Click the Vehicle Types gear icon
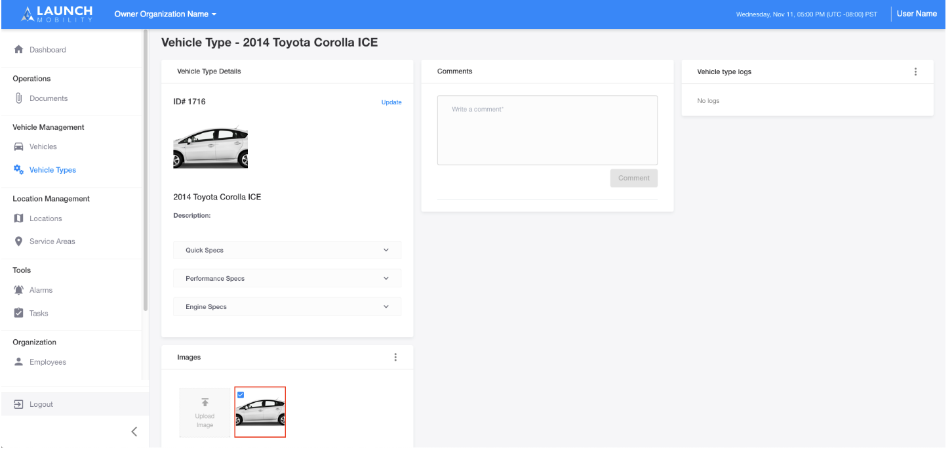The width and height of the screenshot is (952, 458). tap(18, 170)
